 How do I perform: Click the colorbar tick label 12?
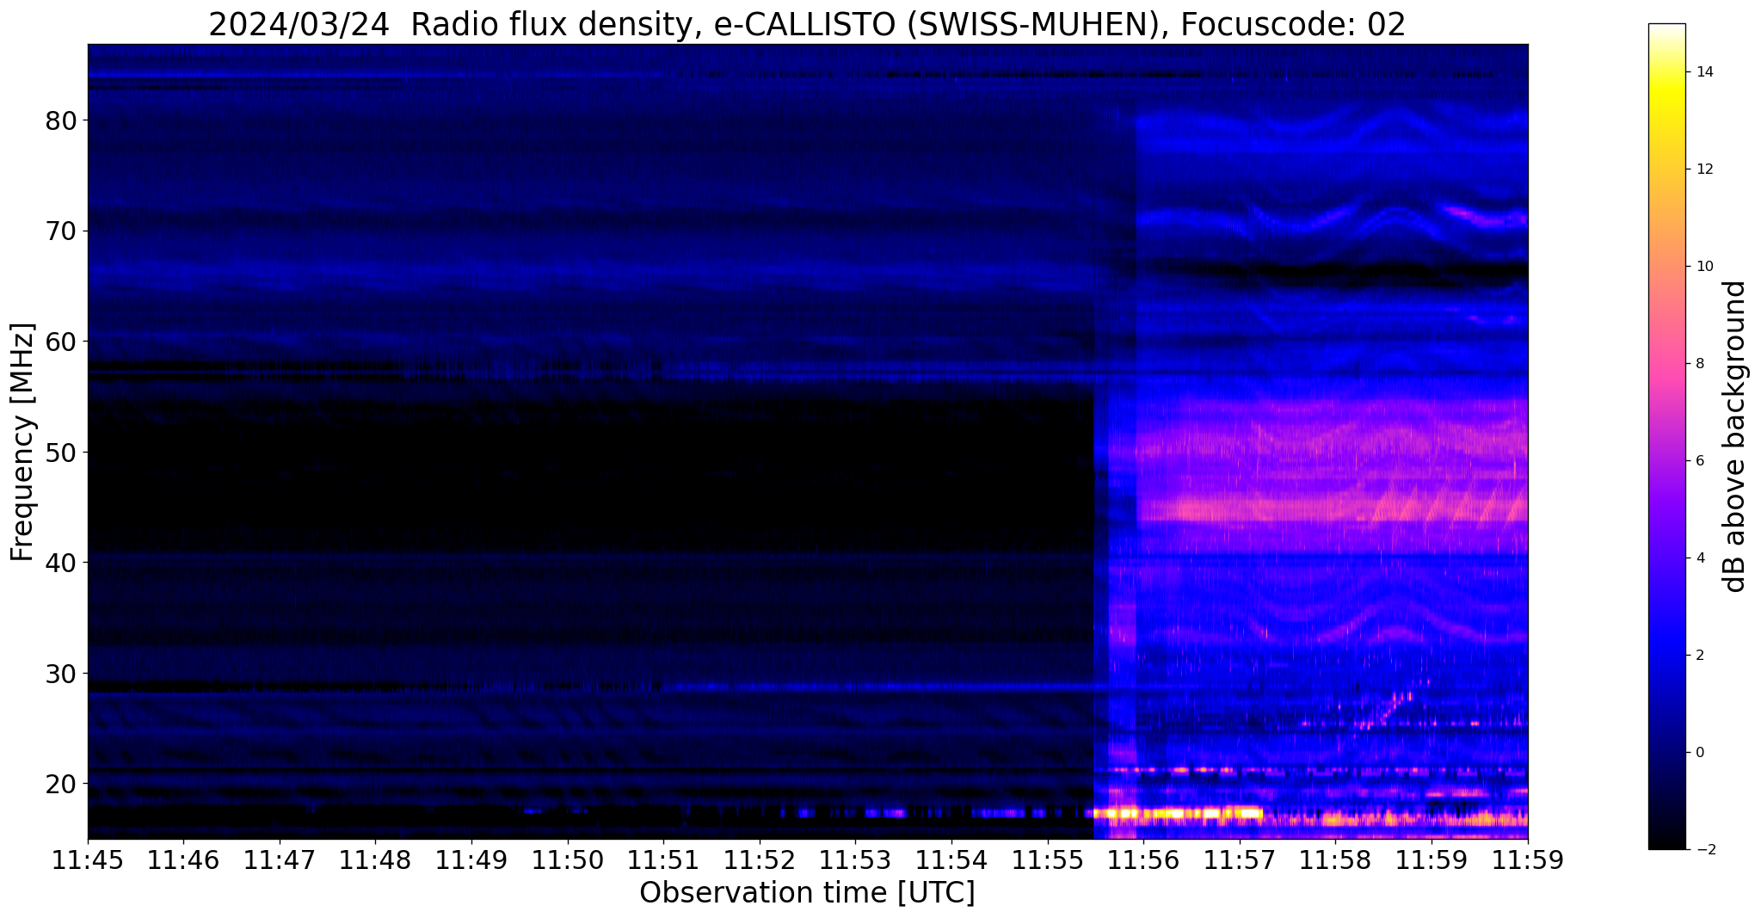tap(1703, 169)
